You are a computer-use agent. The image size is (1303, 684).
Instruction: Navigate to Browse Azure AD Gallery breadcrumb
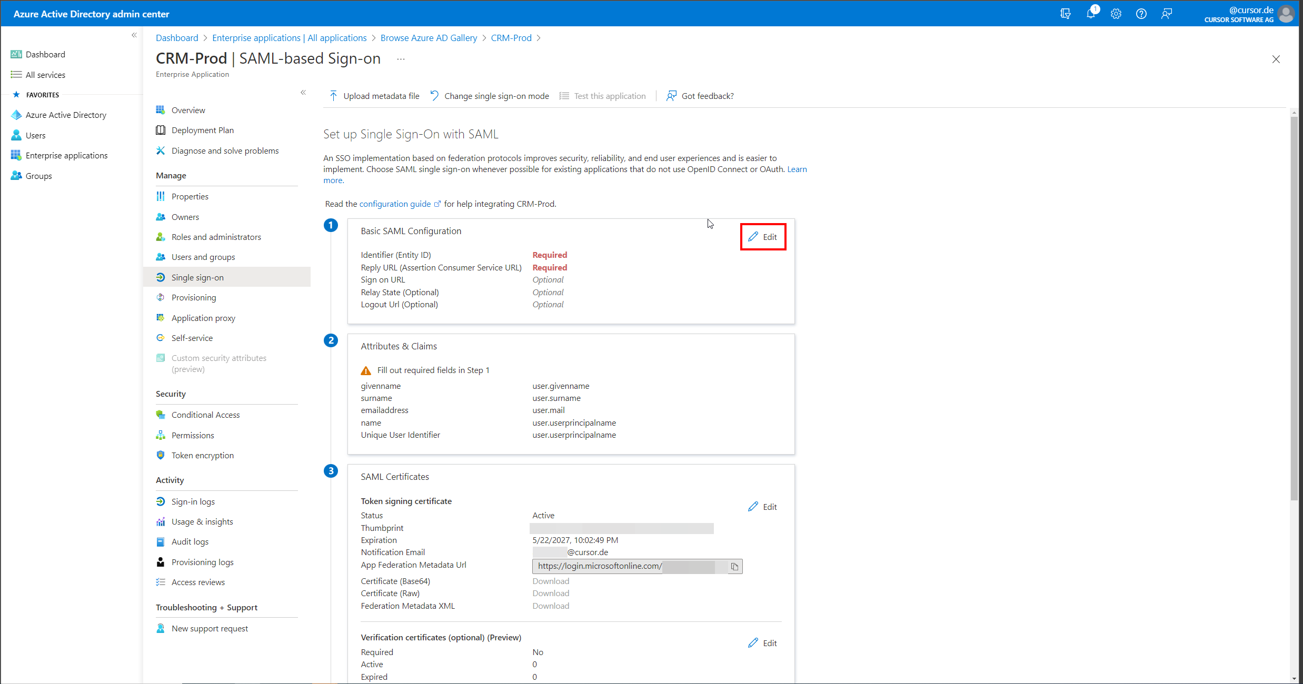[429, 37]
